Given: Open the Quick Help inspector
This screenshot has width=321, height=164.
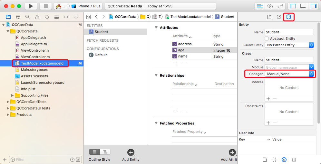Looking at the screenshot, I should click(279, 17).
